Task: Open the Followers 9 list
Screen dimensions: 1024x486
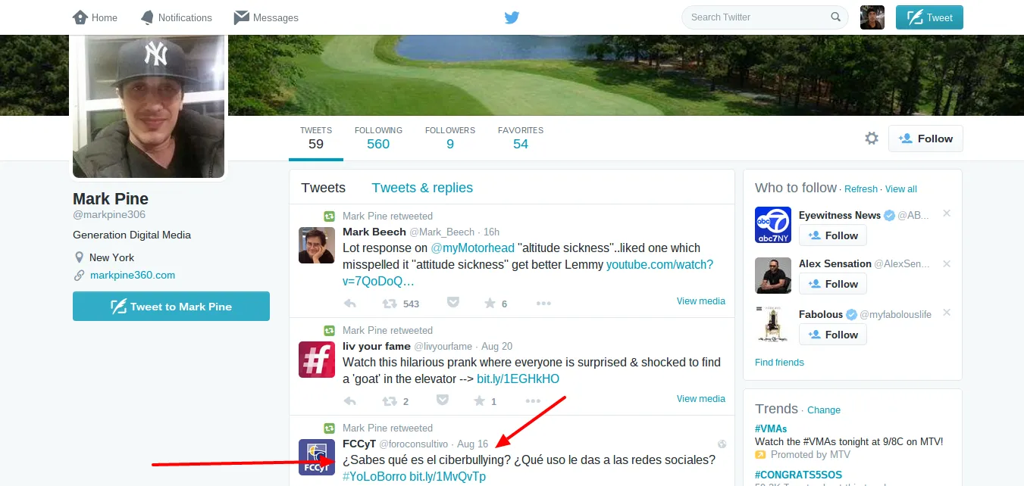Action: pyautogui.click(x=450, y=138)
